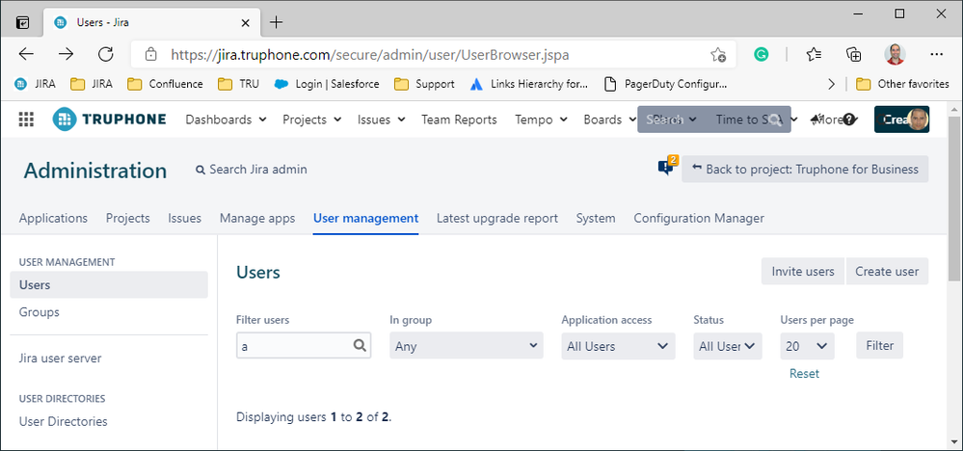Viewport: 963px width, 451px height.
Task: Open User Directories in the sidebar
Action: [x=64, y=421]
